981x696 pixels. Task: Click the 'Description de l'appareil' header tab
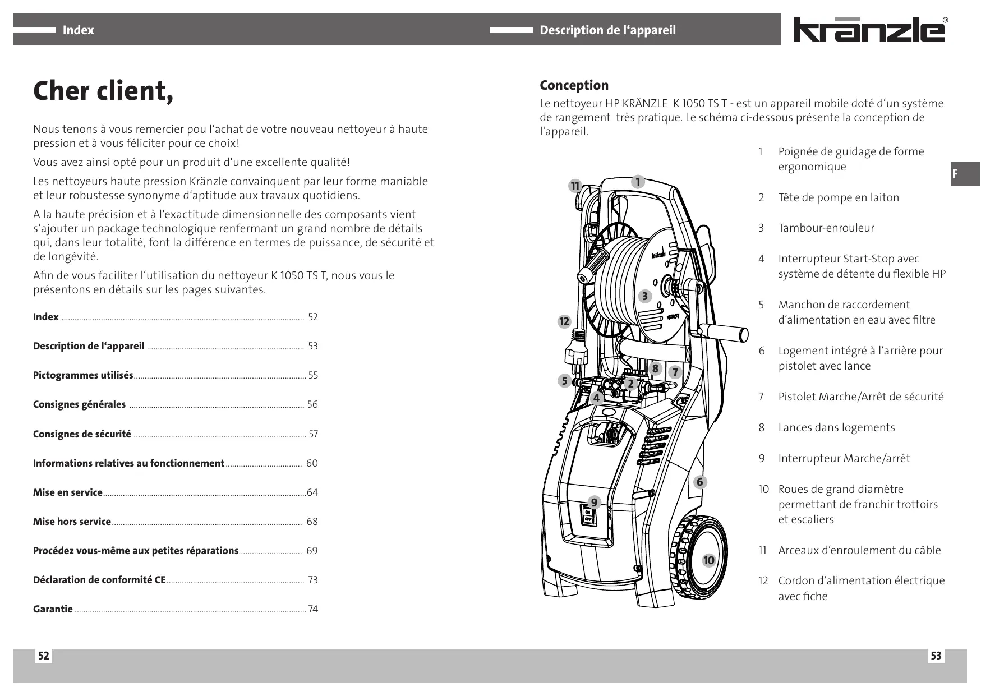[x=607, y=30]
